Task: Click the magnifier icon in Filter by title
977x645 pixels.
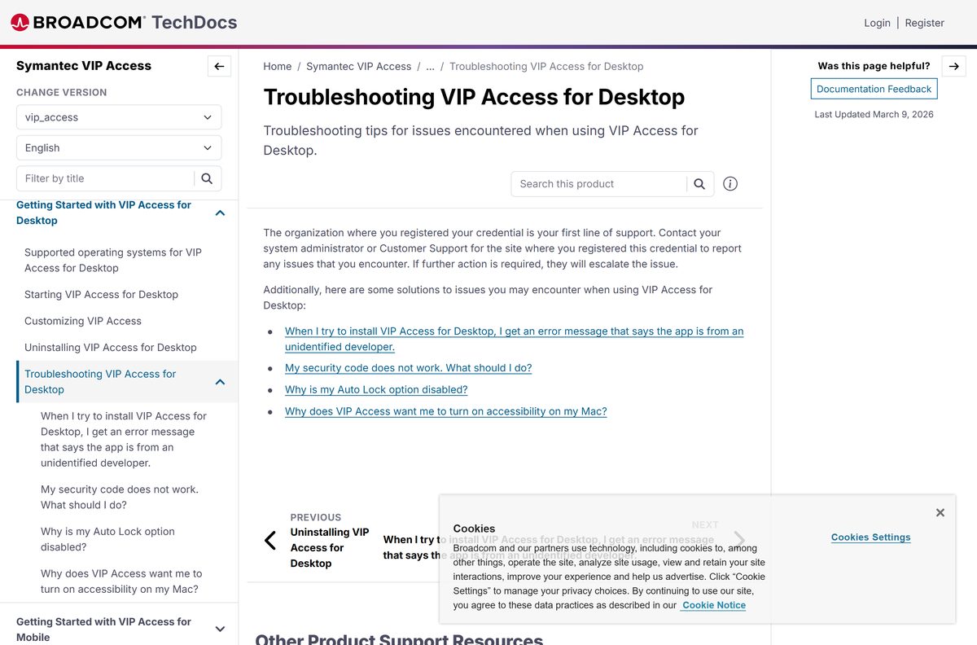Action: (x=207, y=178)
